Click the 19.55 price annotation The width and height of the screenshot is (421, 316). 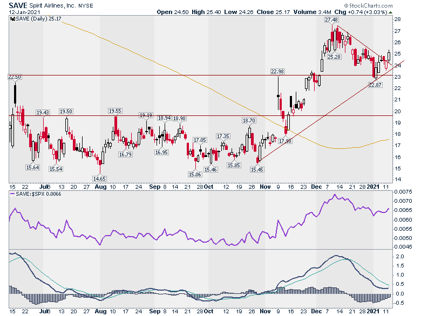pos(115,111)
